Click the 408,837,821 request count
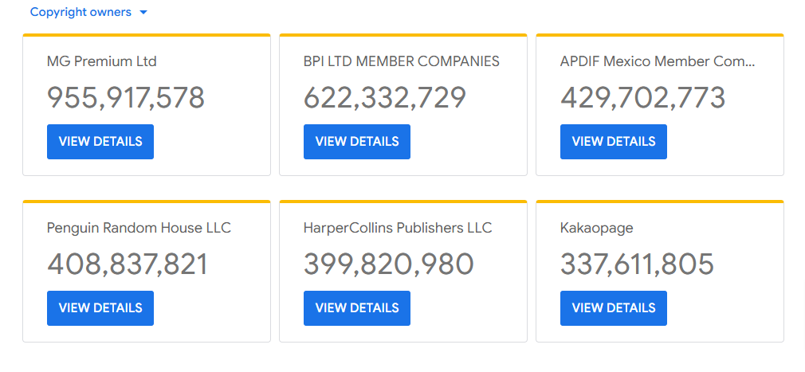 point(128,264)
